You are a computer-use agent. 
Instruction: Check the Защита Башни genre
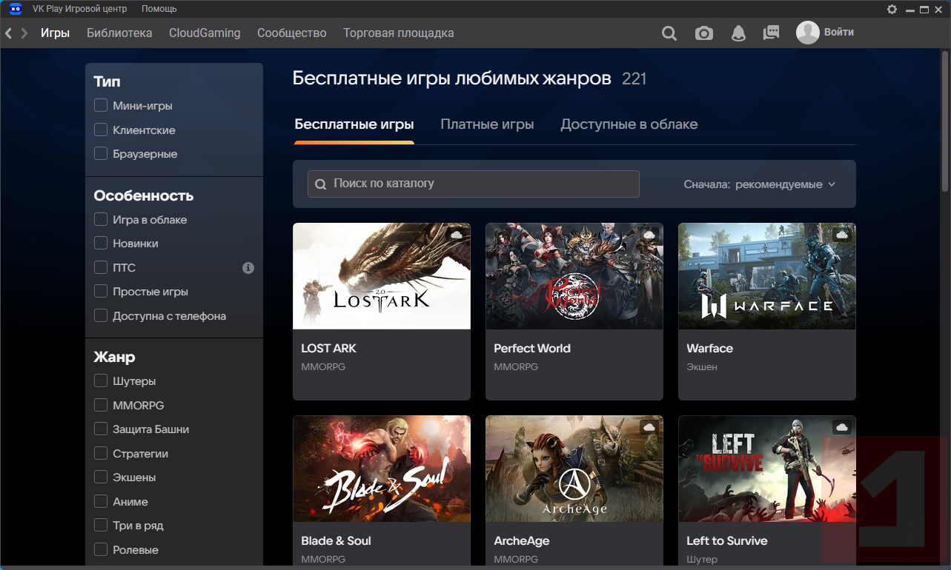pyautogui.click(x=101, y=429)
